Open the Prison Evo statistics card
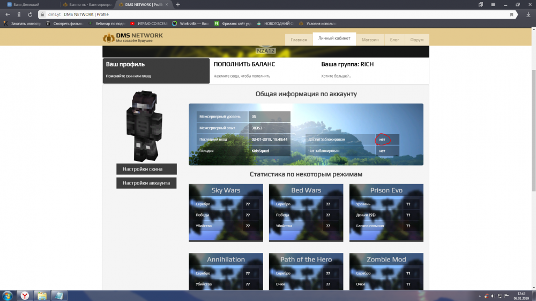Screen dimensions: 536x301 [x=386, y=213]
